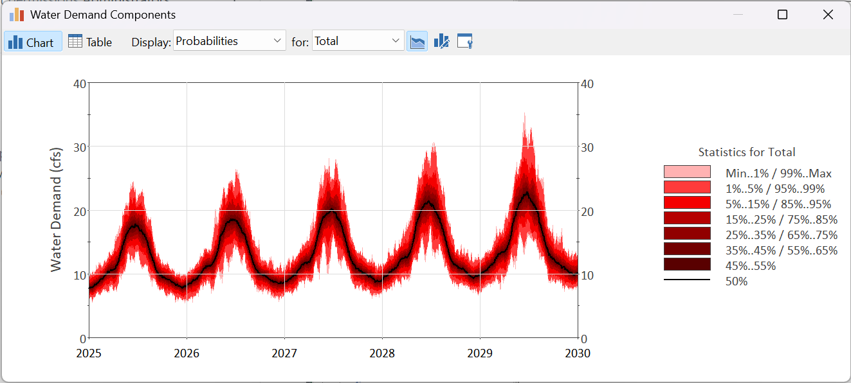Click the 'Statistics for Total' legend title
This screenshot has height=383, width=851.
tap(747, 152)
